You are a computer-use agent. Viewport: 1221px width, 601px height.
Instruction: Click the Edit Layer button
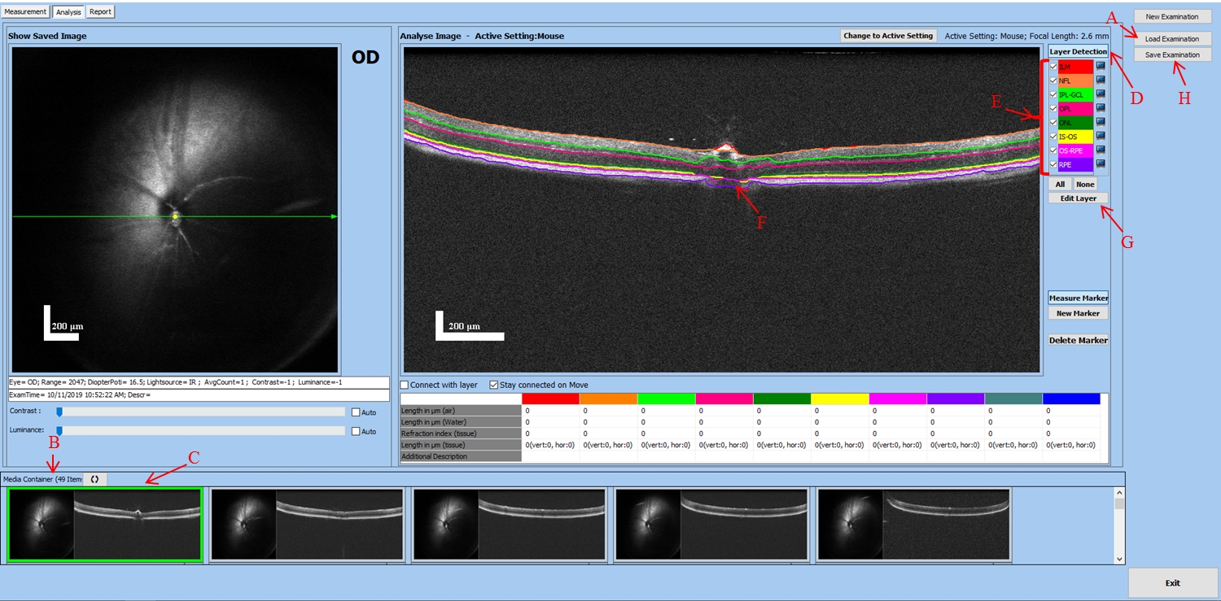(1077, 198)
